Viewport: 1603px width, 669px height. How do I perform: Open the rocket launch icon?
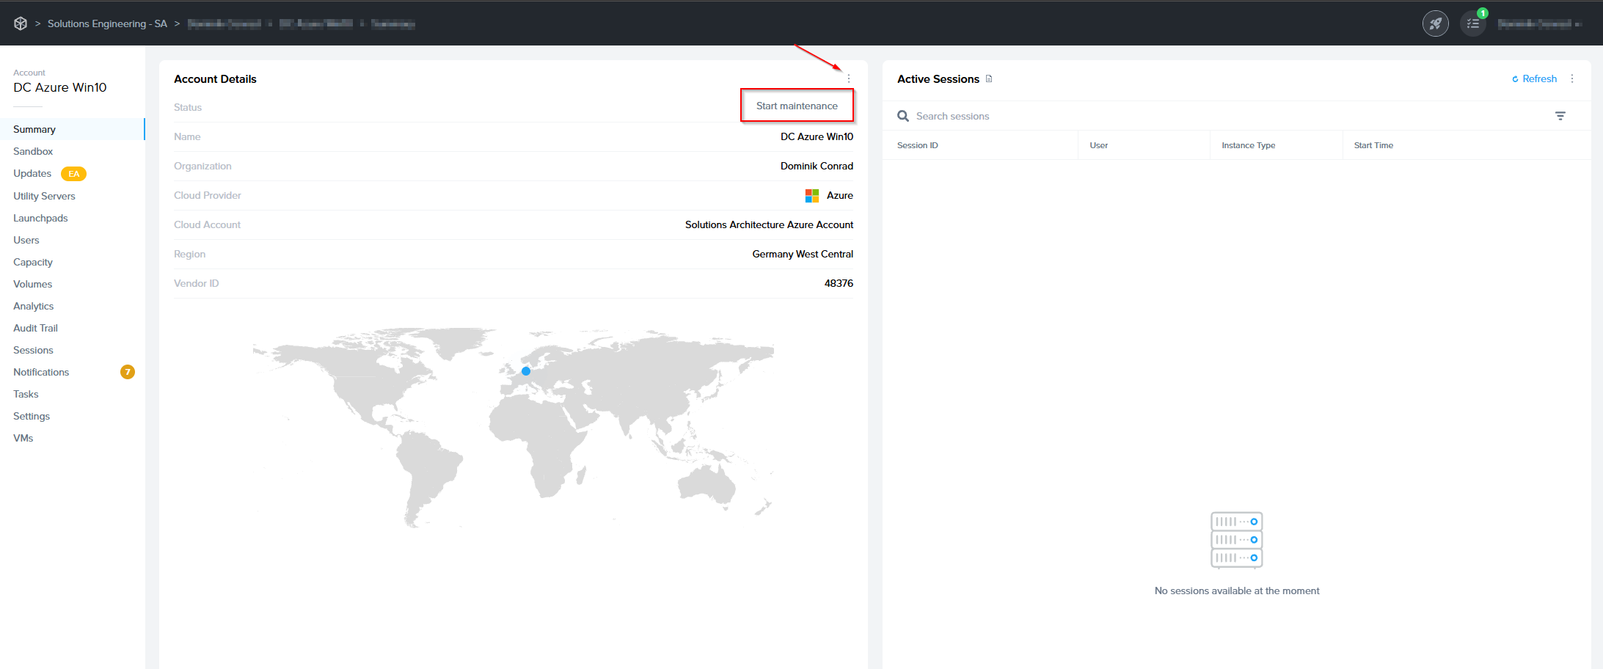[1435, 23]
